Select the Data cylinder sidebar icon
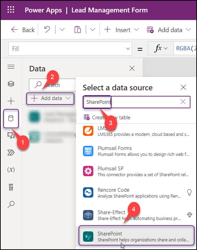 (11, 119)
